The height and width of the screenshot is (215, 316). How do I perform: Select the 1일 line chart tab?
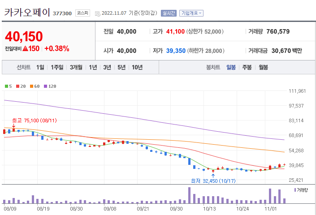pos(40,67)
